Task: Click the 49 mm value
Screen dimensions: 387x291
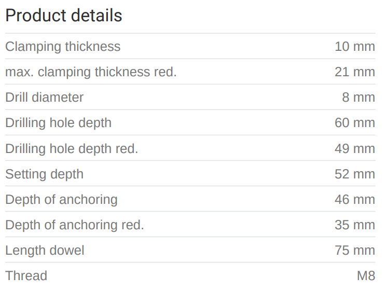Action: (x=355, y=148)
